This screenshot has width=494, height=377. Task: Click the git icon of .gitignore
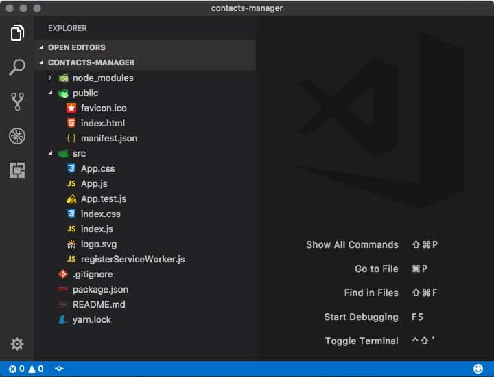[x=63, y=274]
